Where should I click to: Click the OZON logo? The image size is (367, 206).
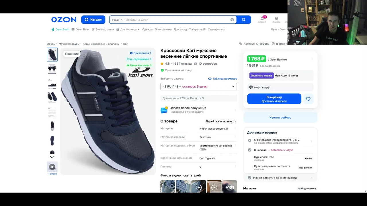point(64,20)
